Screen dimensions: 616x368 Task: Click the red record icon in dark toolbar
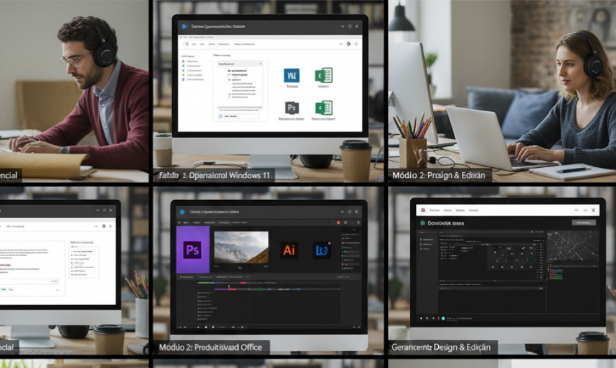point(338,222)
